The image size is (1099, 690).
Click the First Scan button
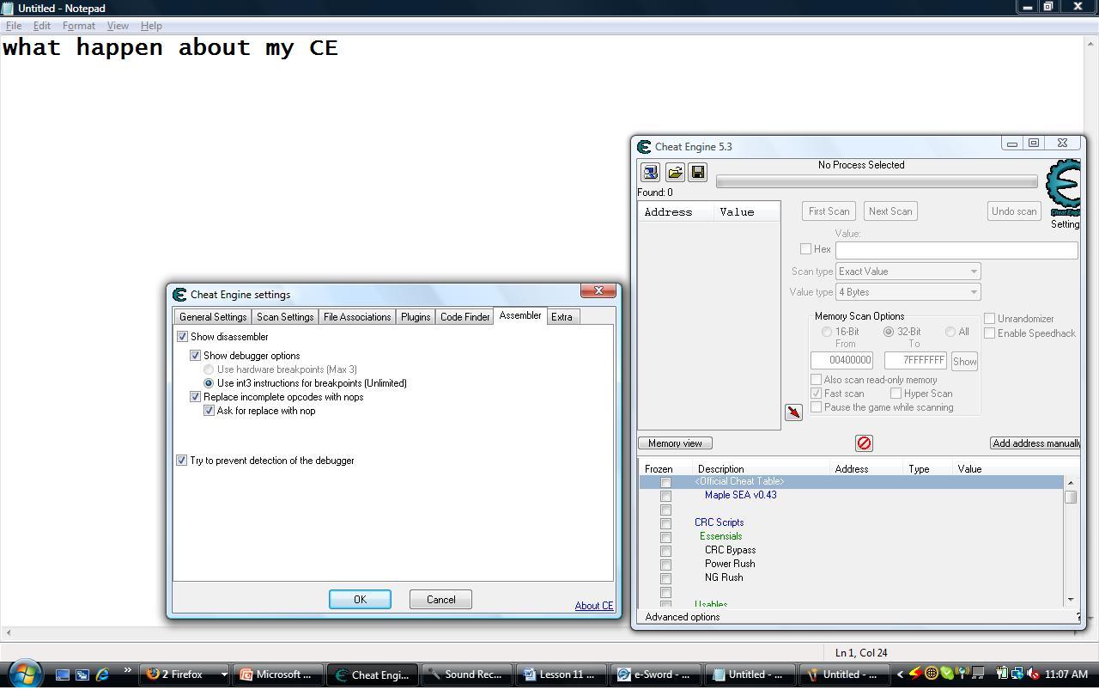coord(829,211)
